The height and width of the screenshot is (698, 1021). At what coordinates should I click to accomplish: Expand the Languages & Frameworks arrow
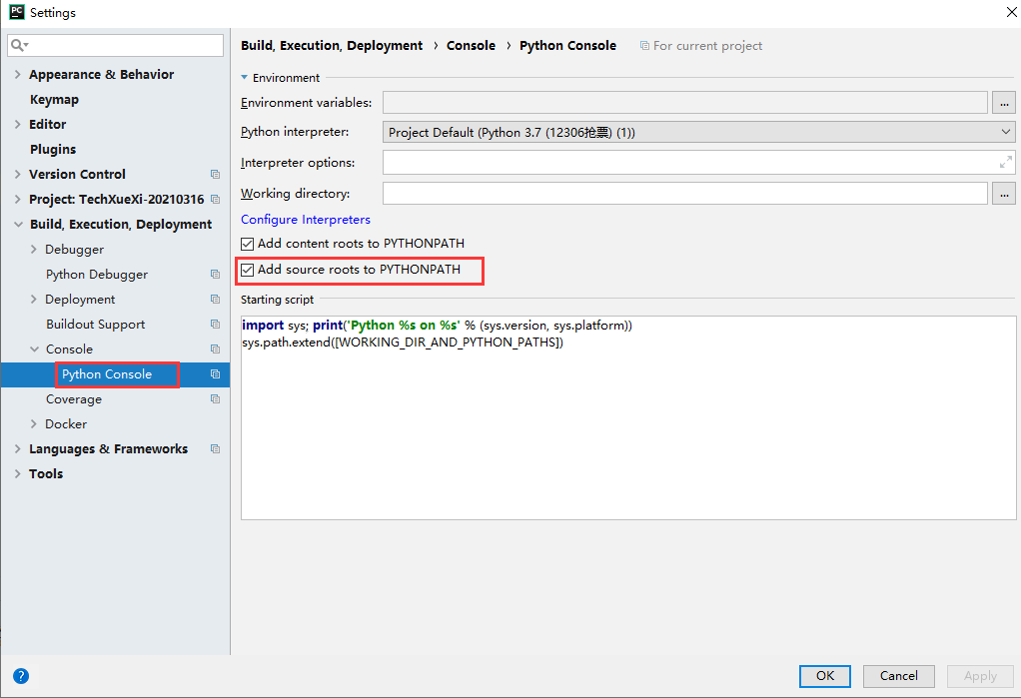(18, 448)
